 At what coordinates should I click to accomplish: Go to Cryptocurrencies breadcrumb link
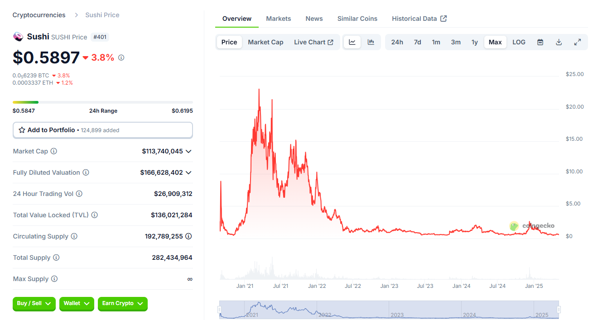click(39, 15)
